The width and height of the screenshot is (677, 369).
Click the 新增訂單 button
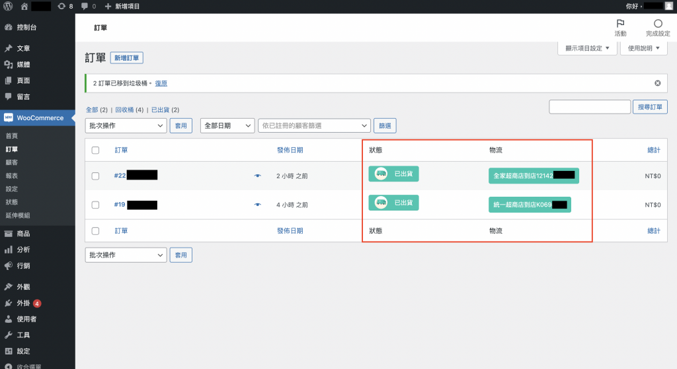126,58
